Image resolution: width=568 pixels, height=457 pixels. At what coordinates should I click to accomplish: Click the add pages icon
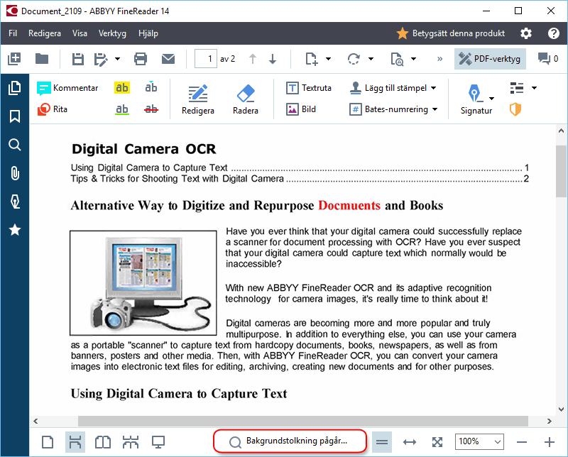point(311,59)
